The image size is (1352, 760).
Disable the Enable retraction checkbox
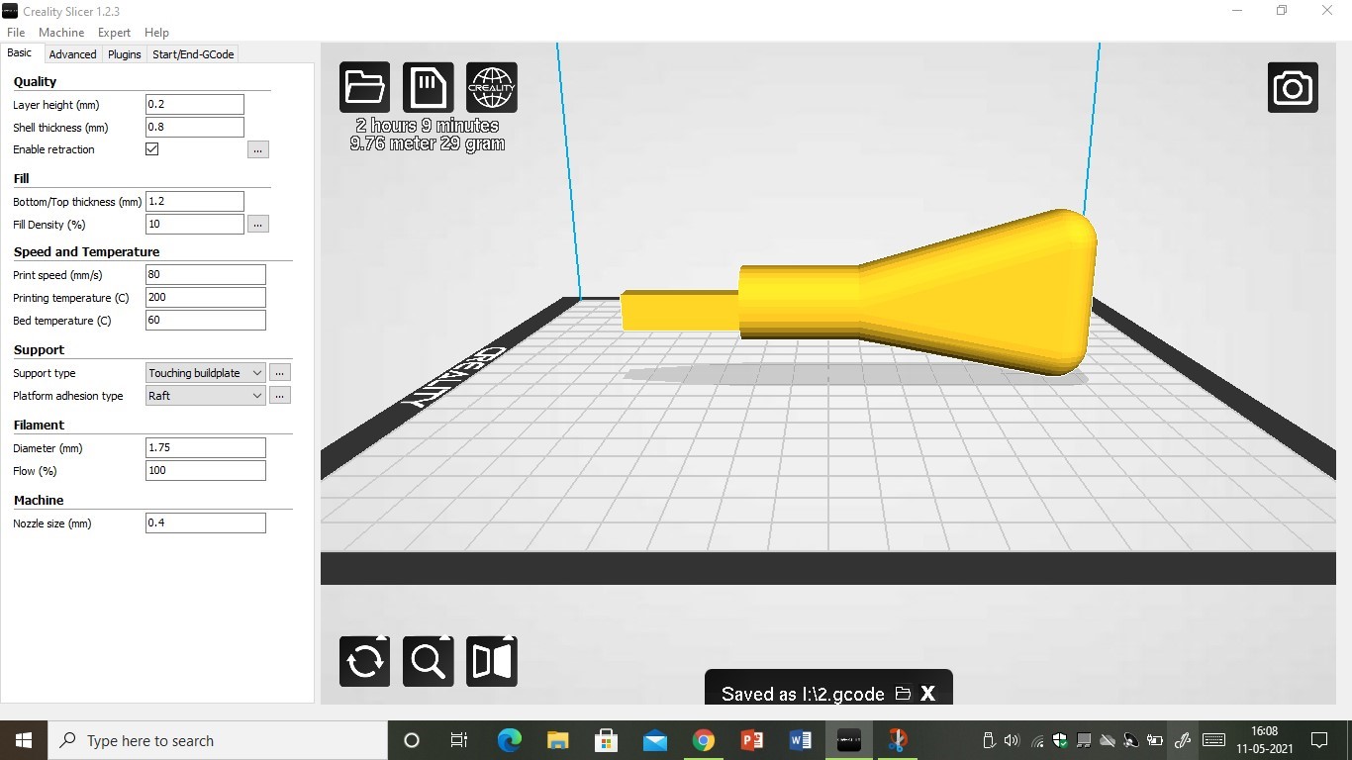tap(151, 148)
